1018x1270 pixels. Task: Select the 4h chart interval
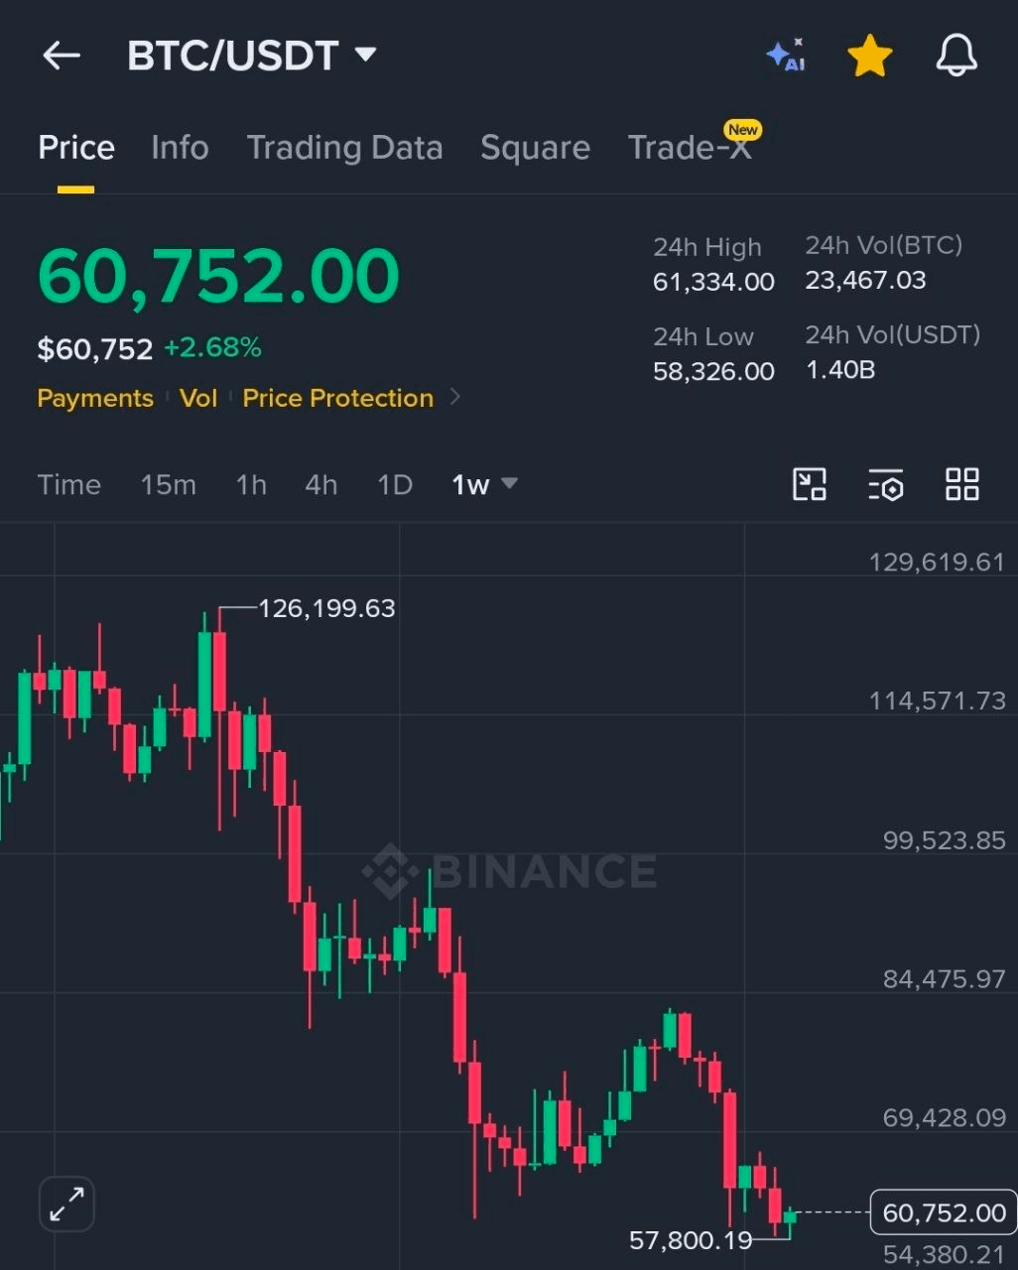pos(321,484)
